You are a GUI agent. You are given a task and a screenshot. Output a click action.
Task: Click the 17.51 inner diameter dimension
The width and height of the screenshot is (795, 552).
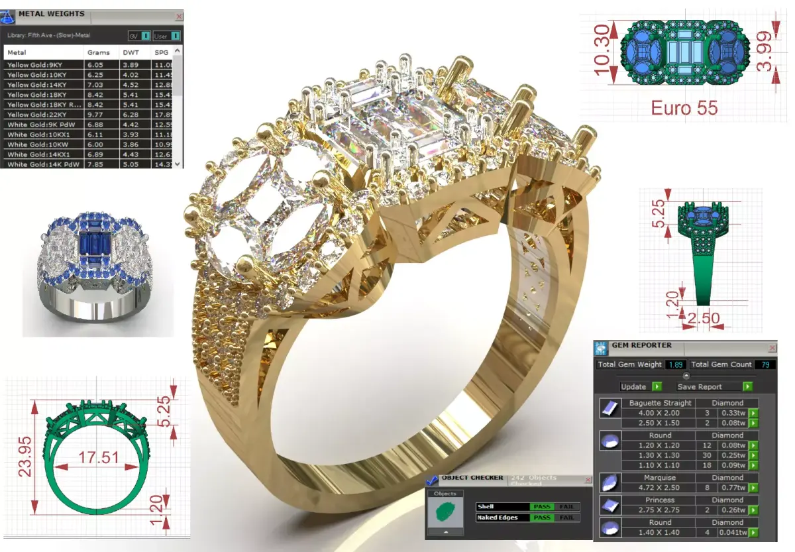[98, 459]
